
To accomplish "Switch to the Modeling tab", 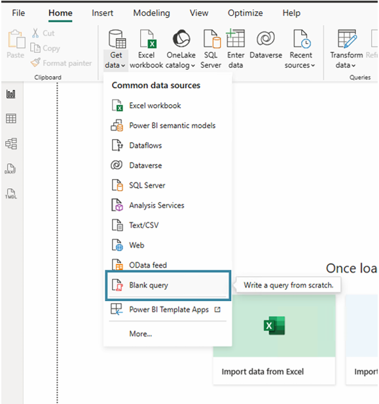I will [x=151, y=13].
